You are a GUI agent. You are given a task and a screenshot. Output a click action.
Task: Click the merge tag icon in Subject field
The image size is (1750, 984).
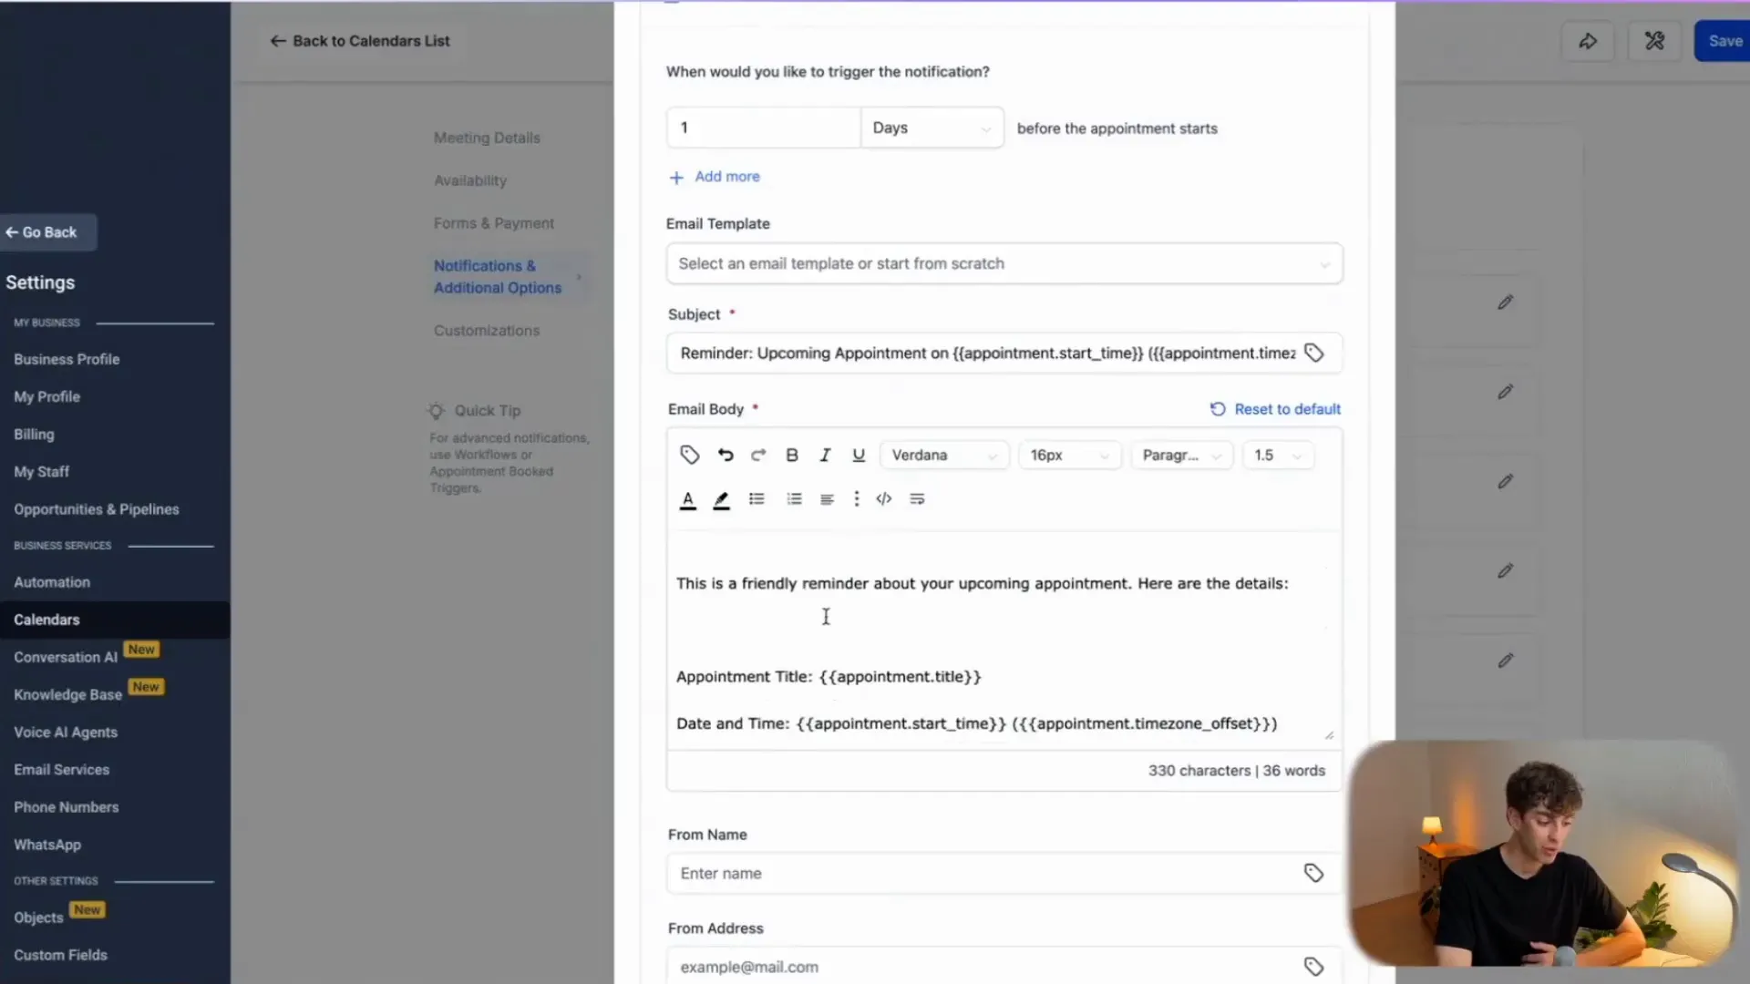coord(1313,353)
